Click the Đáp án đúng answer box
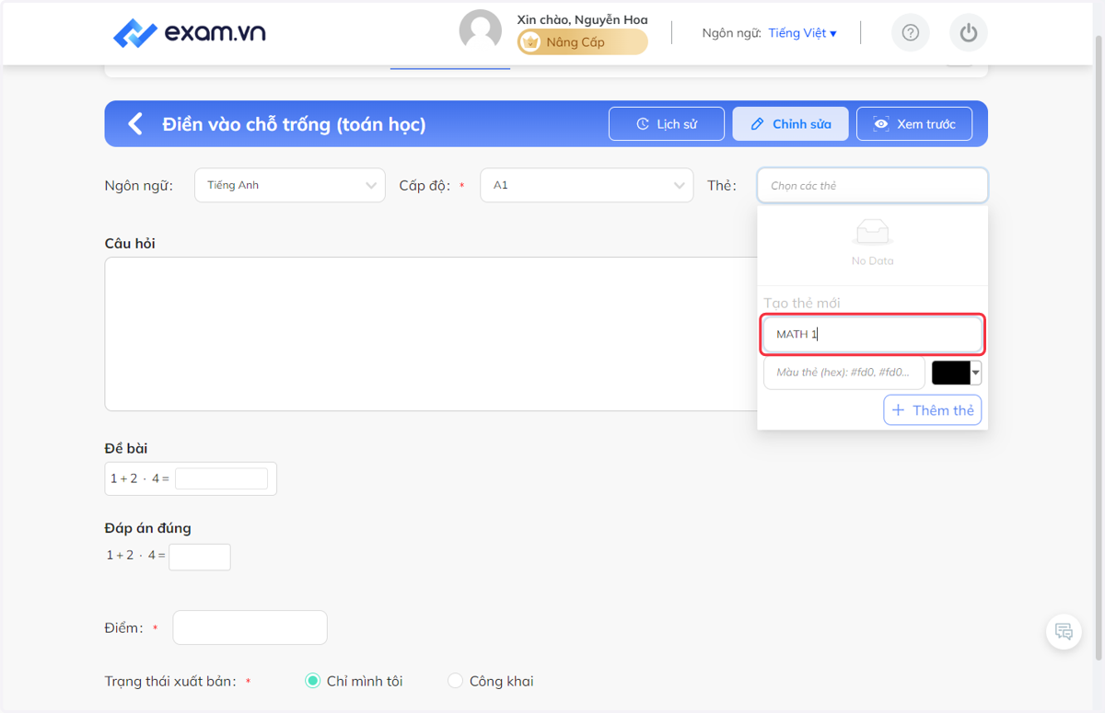The width and height of the screenshot is (1105, 713). click(x=200, y=557)
